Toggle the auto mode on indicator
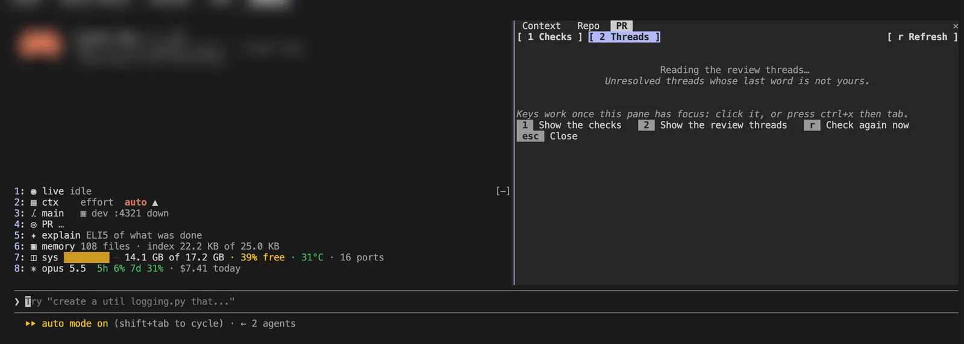Viewport: 964px width, 344px height. tap(75, 324)
